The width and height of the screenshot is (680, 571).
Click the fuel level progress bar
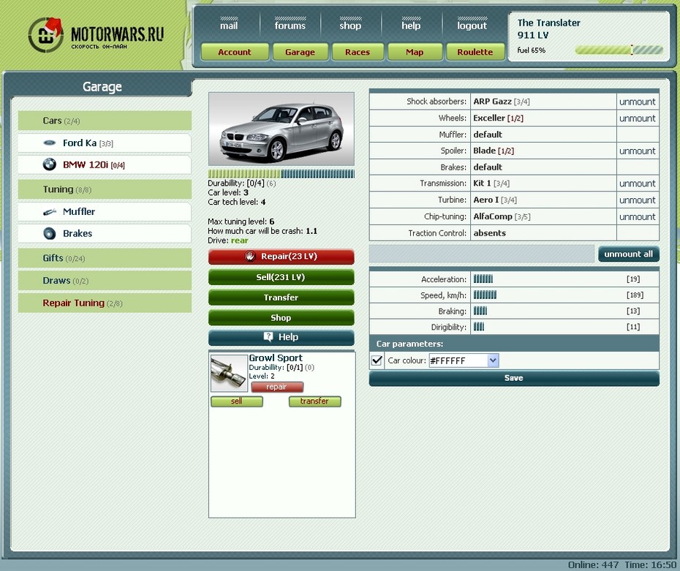click(x=619, y=50)
